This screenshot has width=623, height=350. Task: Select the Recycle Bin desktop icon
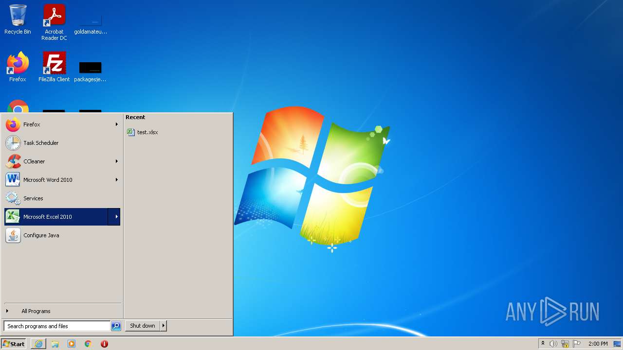[x=18, y=19]
